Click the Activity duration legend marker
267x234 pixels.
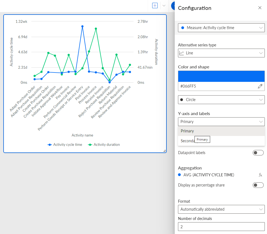(x=90, y=145)
